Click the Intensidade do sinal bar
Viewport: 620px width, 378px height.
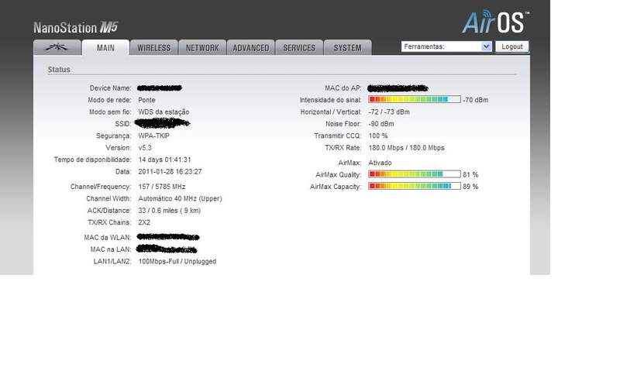(415, 99)
